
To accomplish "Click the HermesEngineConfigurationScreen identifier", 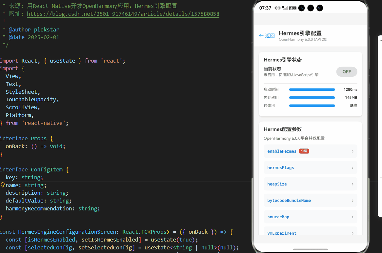I will pyautogui.click(x=67, y=232).
